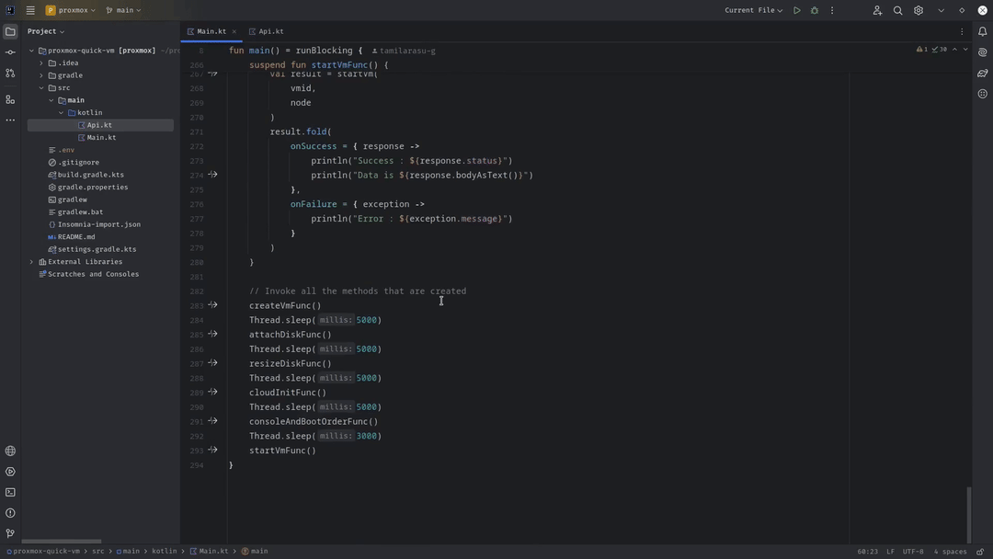Open the Problems tool window
Viewport: 993px width, 559px height.
pyautogui.click(x=10, y=513)
